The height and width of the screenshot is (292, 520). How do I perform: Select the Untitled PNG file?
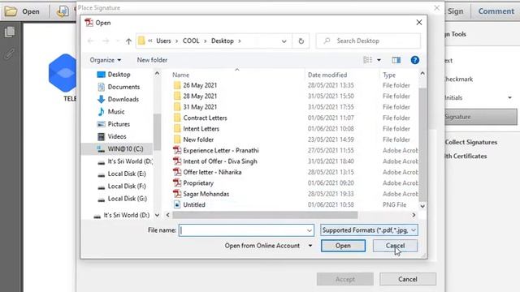[194, 205]
